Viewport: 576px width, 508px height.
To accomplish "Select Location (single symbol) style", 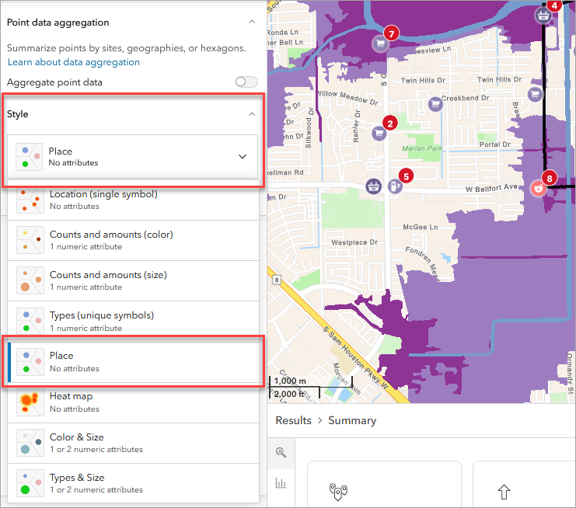I will 133,200.
